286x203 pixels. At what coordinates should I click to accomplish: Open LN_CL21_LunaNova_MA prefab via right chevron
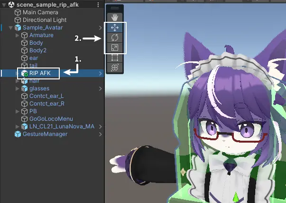click(x=101, y=126)
